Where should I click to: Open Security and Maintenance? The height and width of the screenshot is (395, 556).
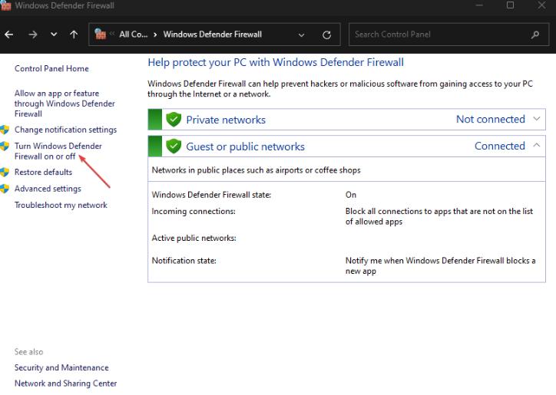click(x=61, y=367)
